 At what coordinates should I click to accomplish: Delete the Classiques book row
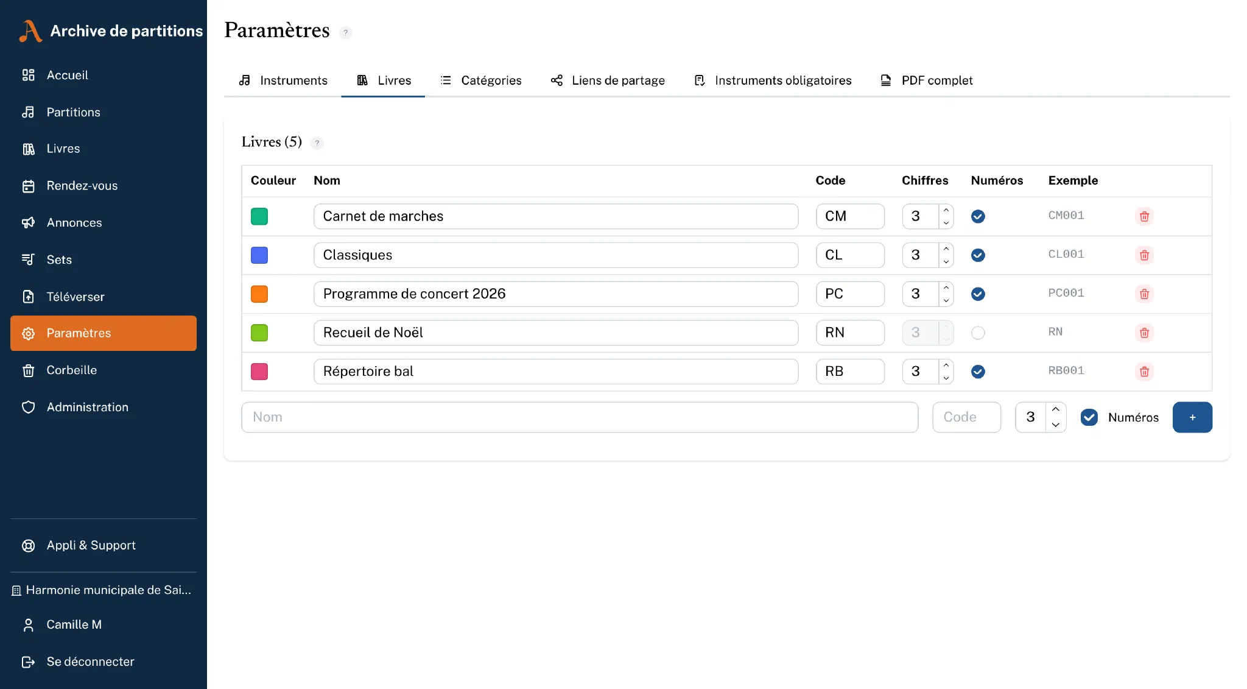[1144, 255]
